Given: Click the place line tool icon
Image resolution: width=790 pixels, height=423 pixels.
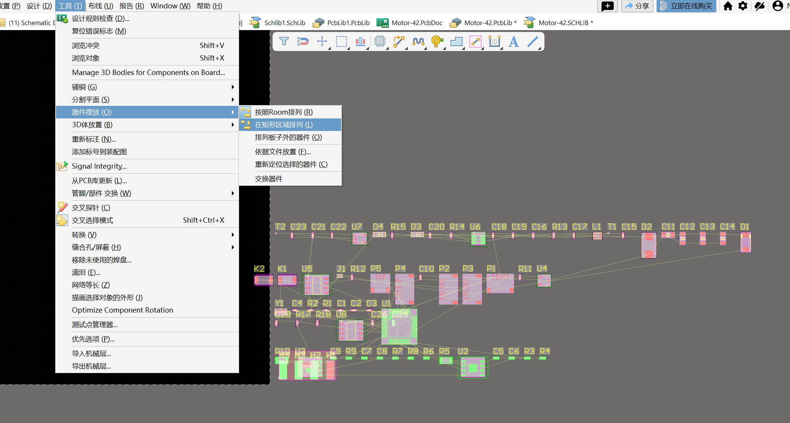Looking at the screenshot, I should pyautogui.click(x=533, y=41).
